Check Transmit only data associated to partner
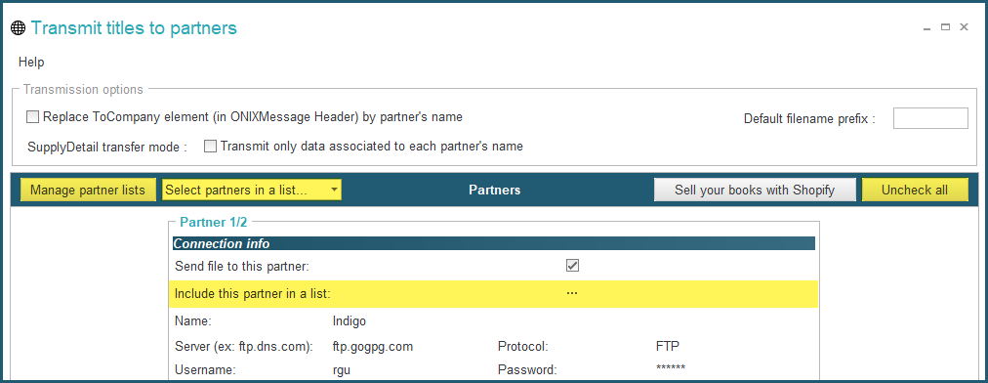Screen dimensions: 988x383 tap(211, 147)
